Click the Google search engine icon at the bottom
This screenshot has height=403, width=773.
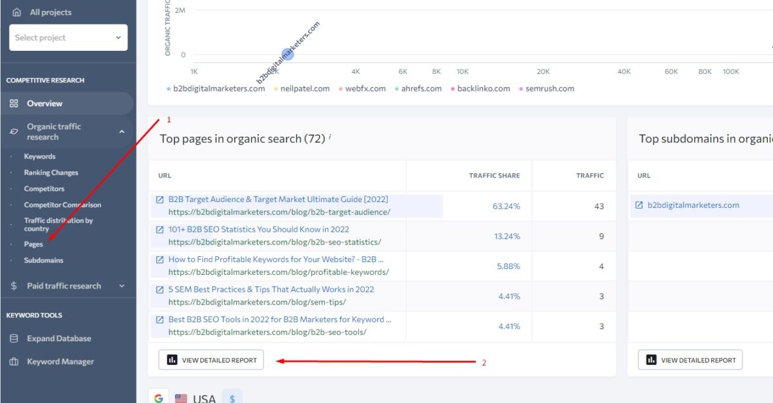coord(158,397)
